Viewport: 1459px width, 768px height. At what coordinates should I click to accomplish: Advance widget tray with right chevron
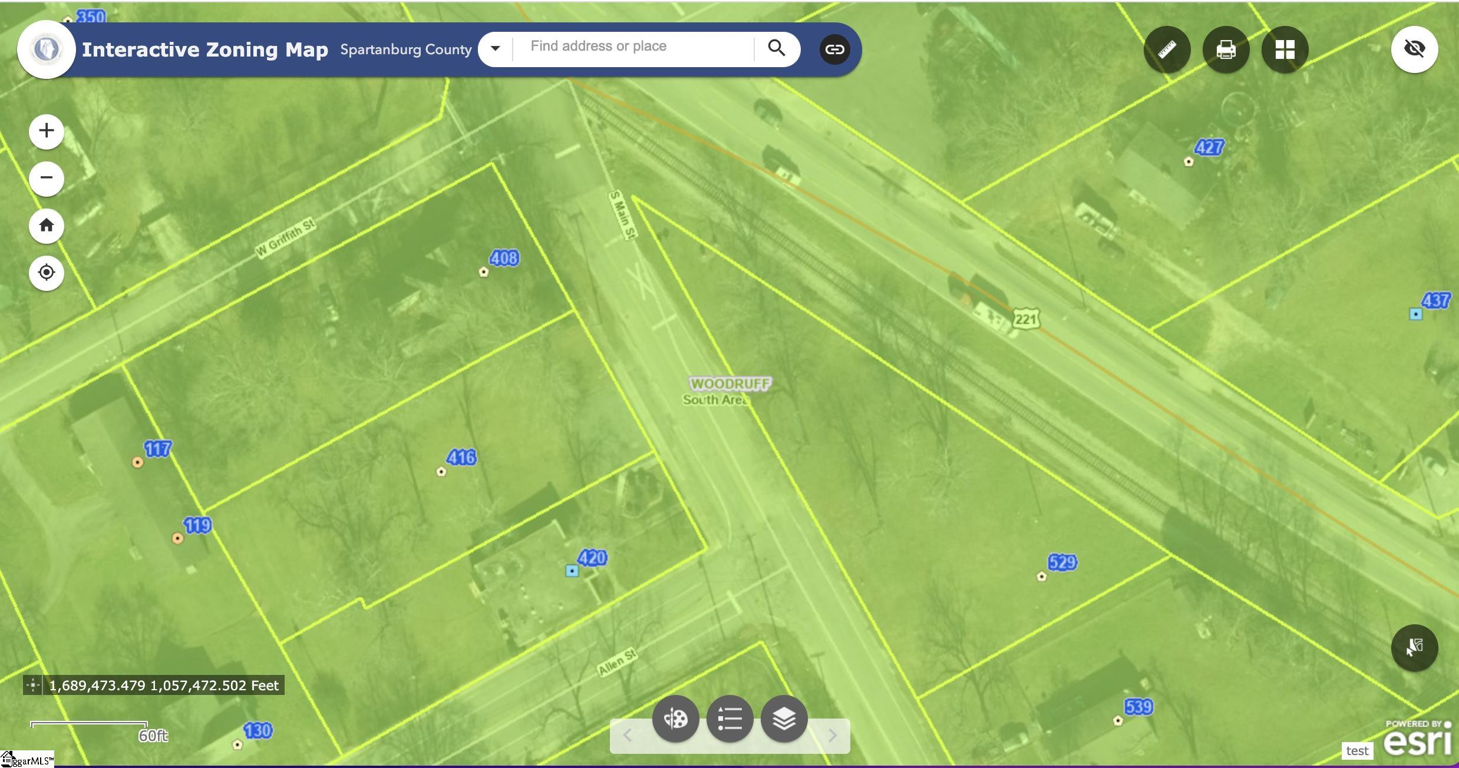pyautogui.click(x=832, y=735)
